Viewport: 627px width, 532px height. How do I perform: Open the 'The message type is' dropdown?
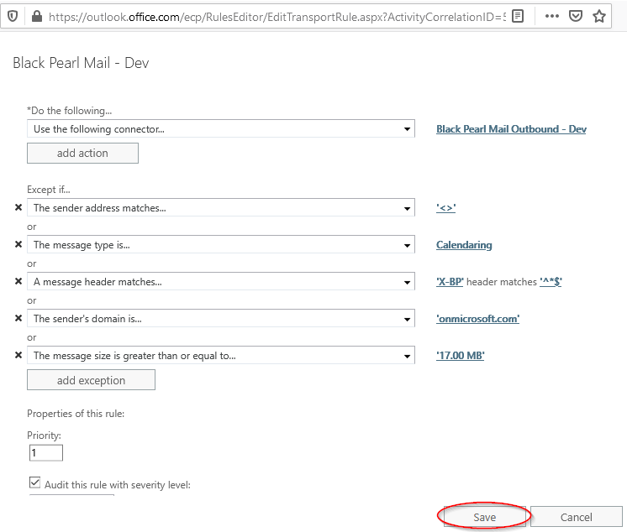pyautogui.click(x=407, y=245)
